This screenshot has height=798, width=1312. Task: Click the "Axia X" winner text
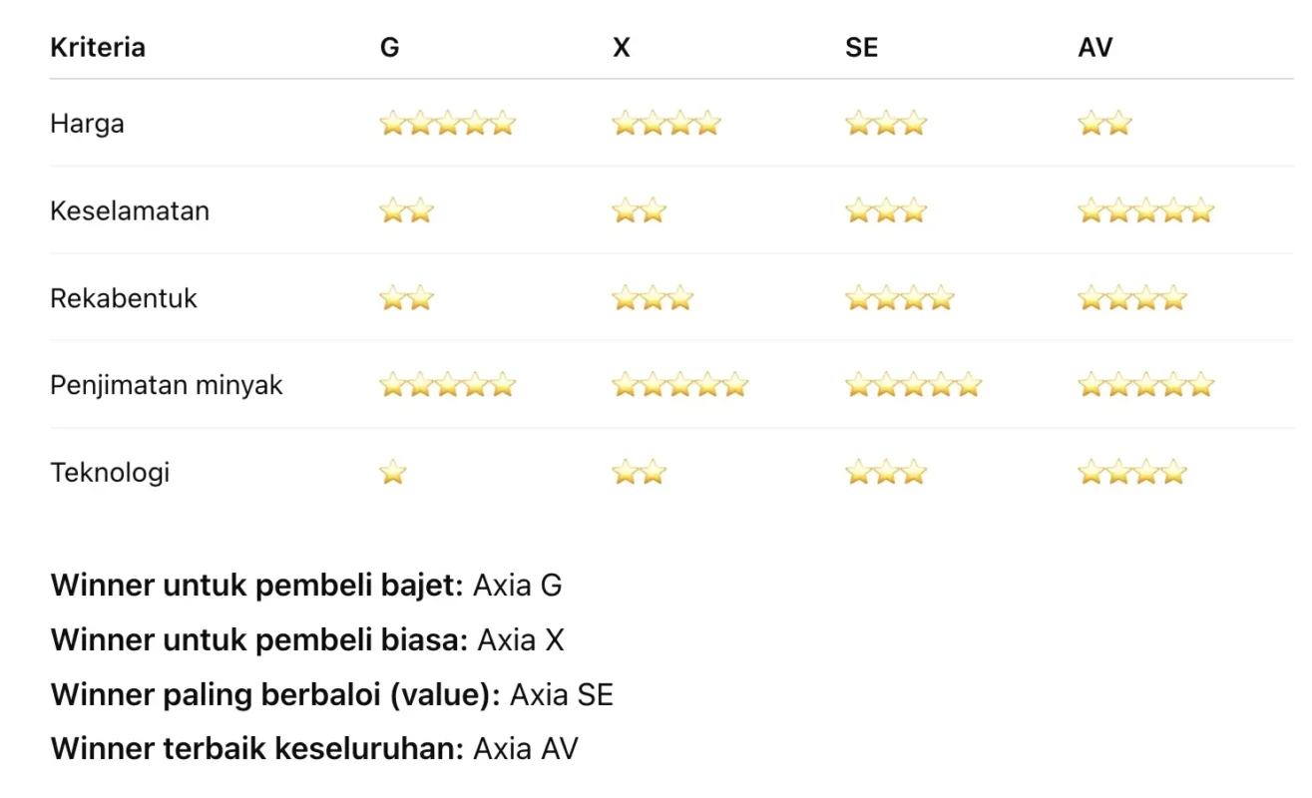tap(521, 639)
